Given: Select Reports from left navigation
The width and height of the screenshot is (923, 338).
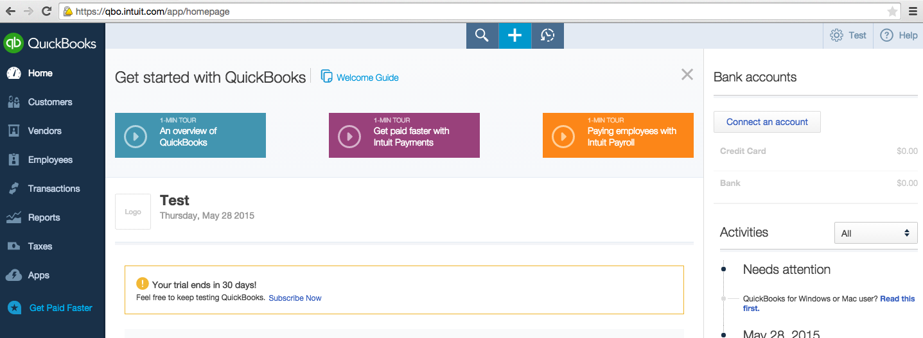Looking at the screenshot, I should pos(44,217).
